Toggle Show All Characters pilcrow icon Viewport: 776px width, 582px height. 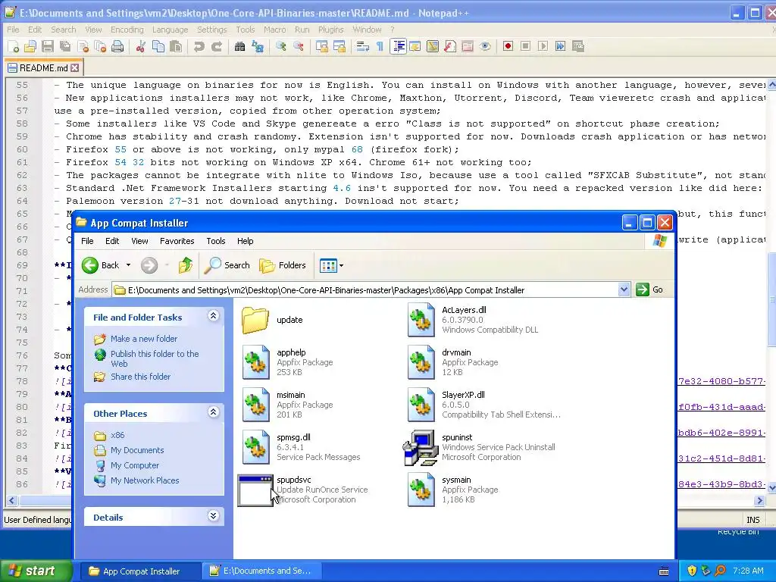click(380, 46)
